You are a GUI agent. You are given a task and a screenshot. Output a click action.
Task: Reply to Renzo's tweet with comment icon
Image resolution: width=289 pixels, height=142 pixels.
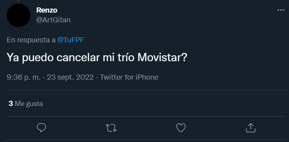[41, 128]
